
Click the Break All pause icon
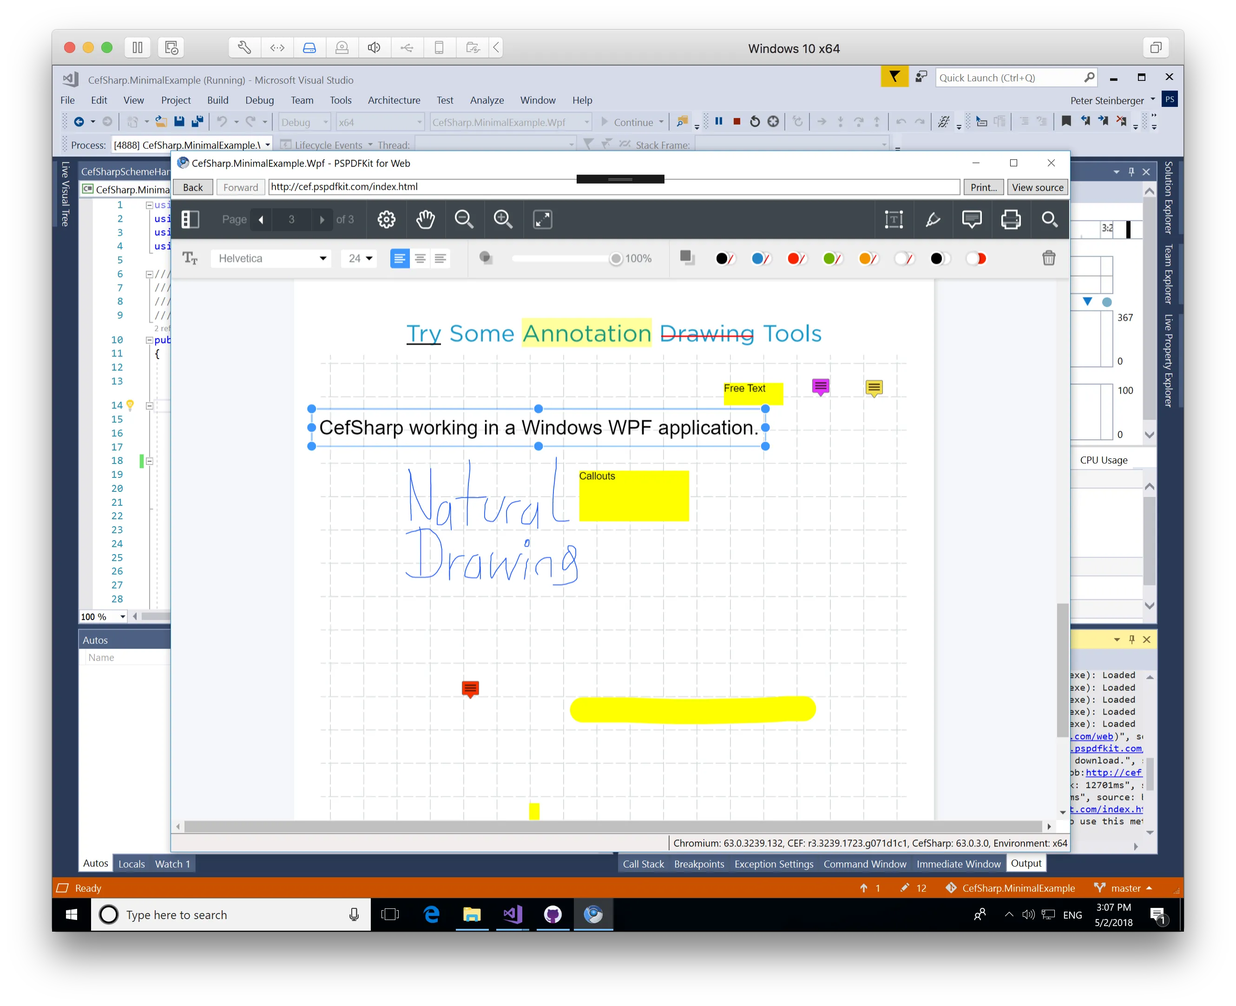tap(718, 121)
